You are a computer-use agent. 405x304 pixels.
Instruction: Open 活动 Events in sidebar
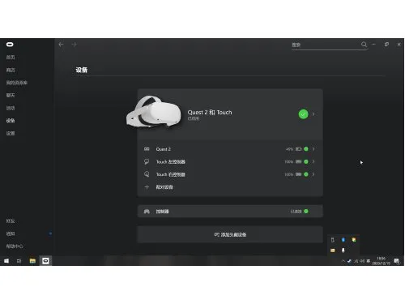point(11,108)
